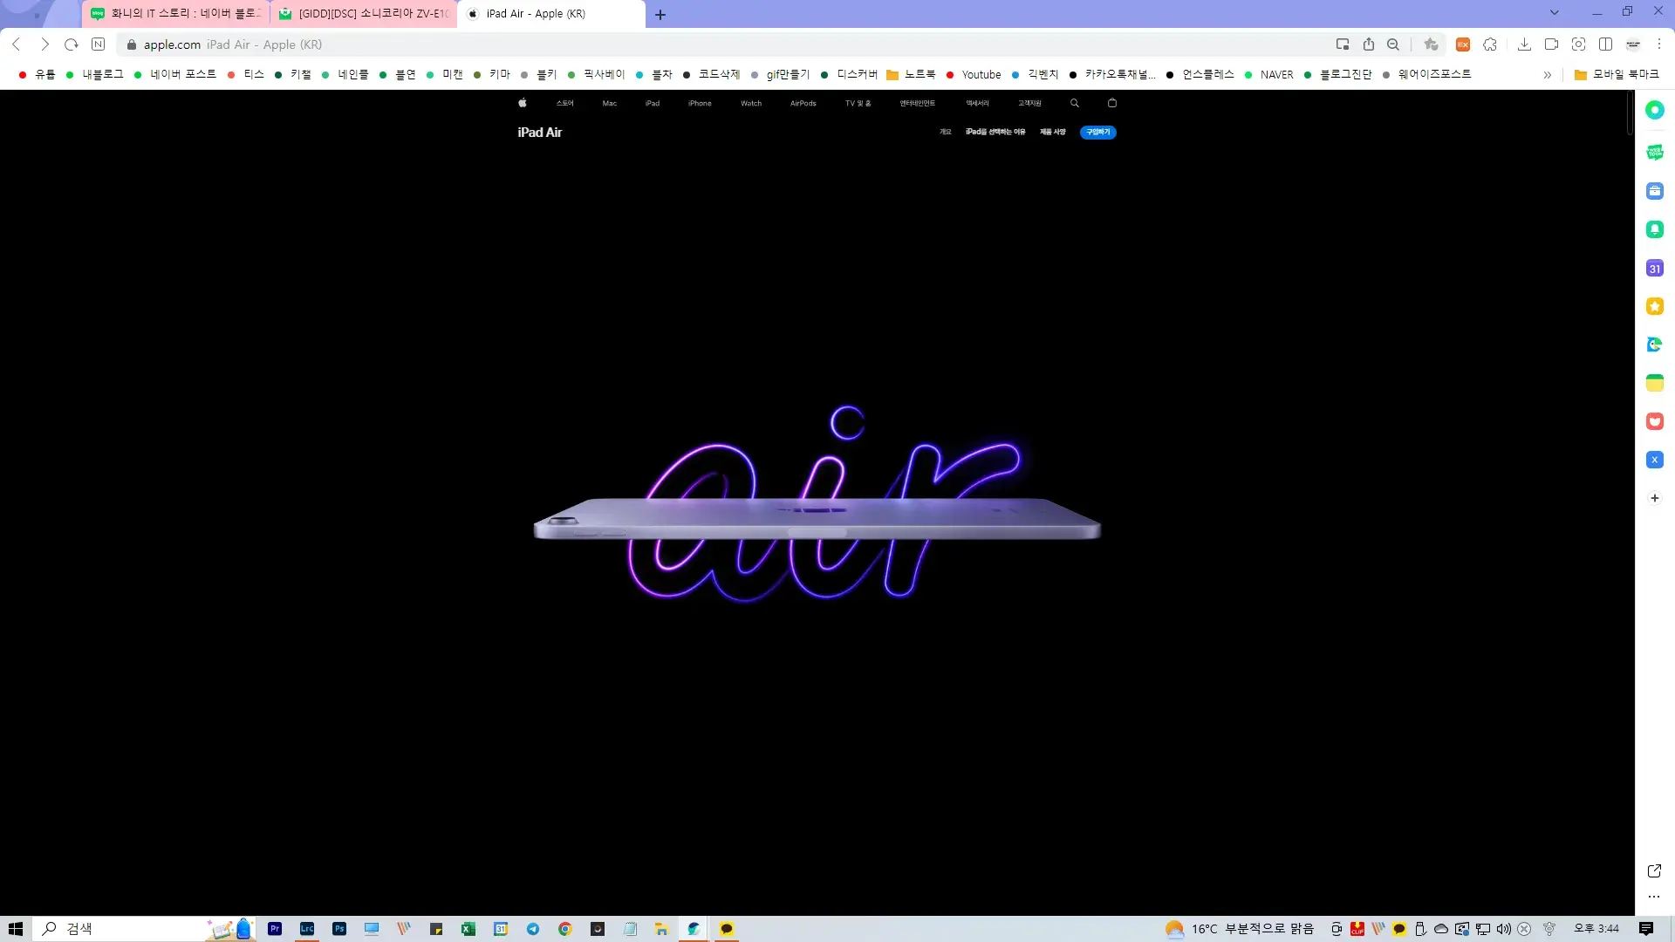Viewport: 1675px width, 942px height.
Task: Open the 'TV 및 홈' navigation item
Action: pos(858,103)
